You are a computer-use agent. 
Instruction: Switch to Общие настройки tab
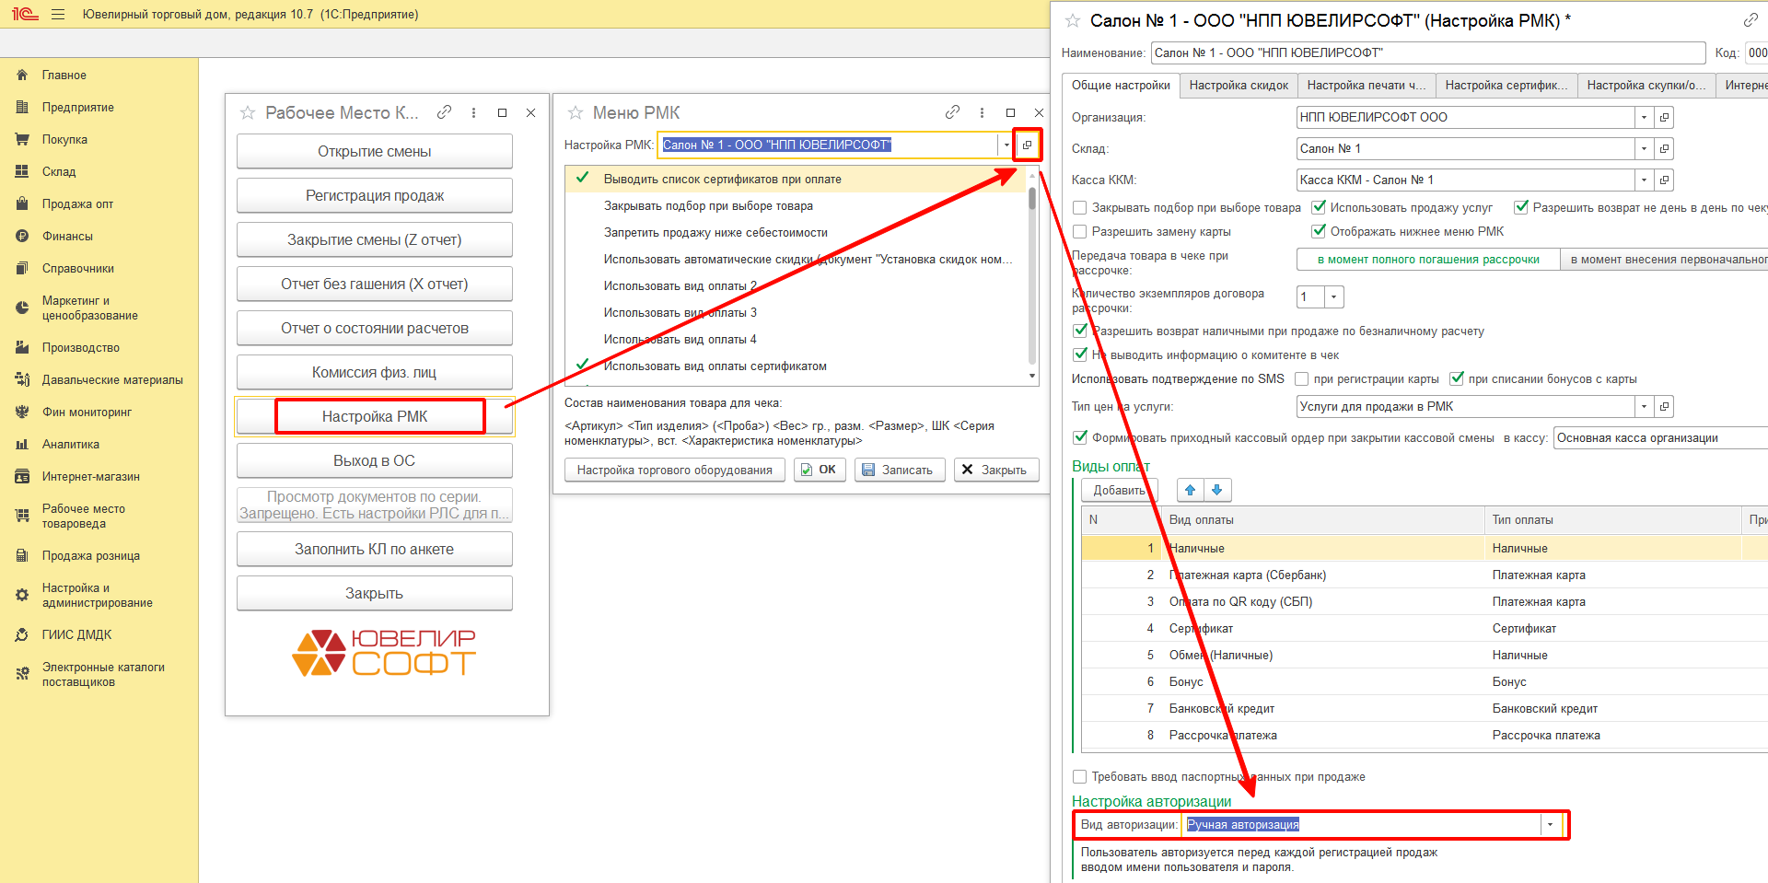(x=1121, y=86)
